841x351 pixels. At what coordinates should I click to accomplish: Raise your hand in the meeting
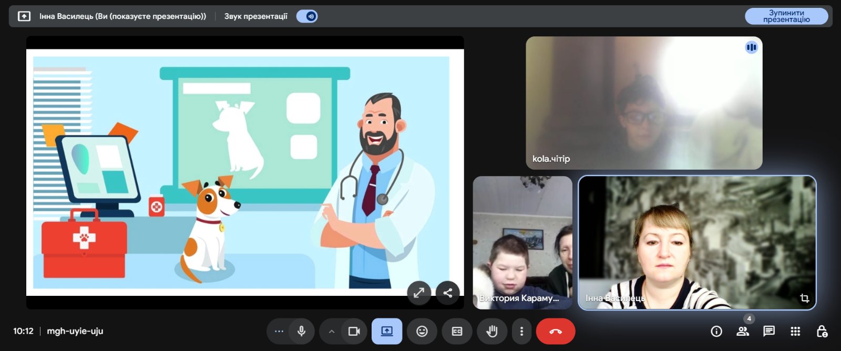point(492,332)
